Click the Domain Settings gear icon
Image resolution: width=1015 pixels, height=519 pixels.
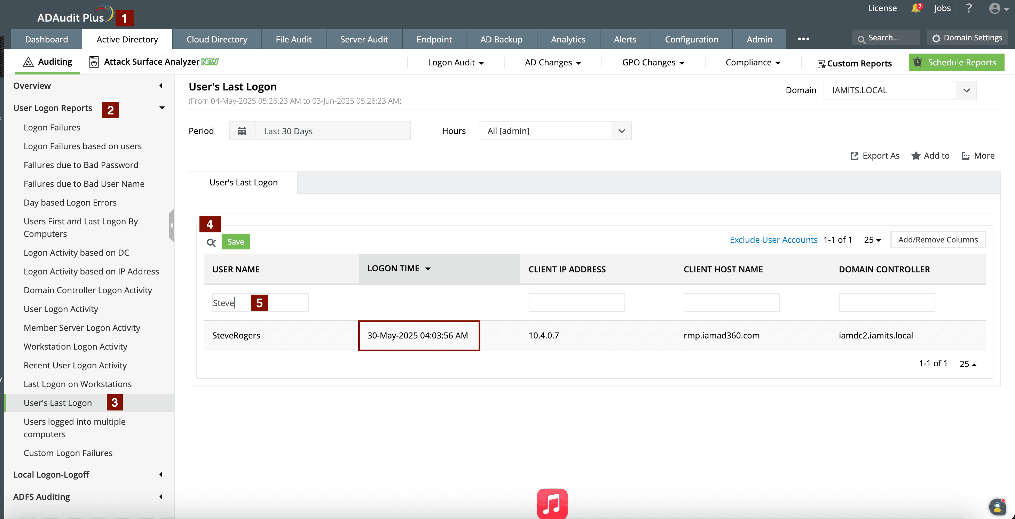pyautogui.click(x=936, y=38)
